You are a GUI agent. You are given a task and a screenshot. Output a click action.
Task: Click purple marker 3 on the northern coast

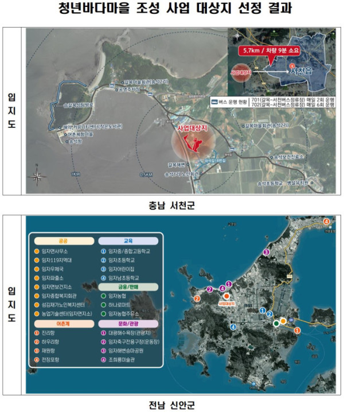click(265, 252)
